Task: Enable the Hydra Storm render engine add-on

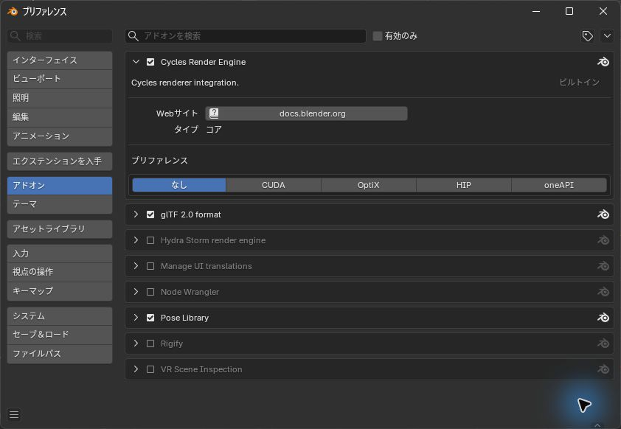Action: point(150,240)
